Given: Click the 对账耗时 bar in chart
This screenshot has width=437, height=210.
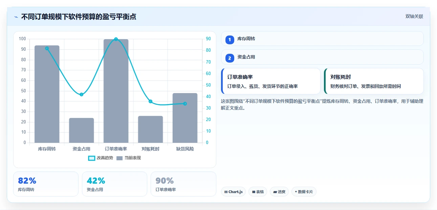Looking at the screenshot, I should pos(150,129).
